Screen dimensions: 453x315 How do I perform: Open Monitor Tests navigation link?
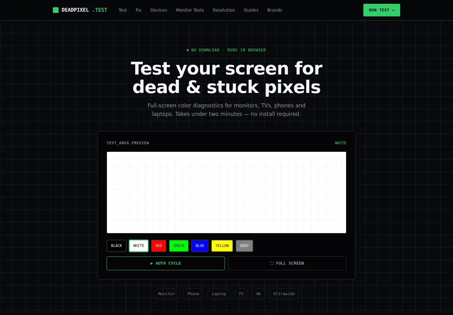(190, 10)
